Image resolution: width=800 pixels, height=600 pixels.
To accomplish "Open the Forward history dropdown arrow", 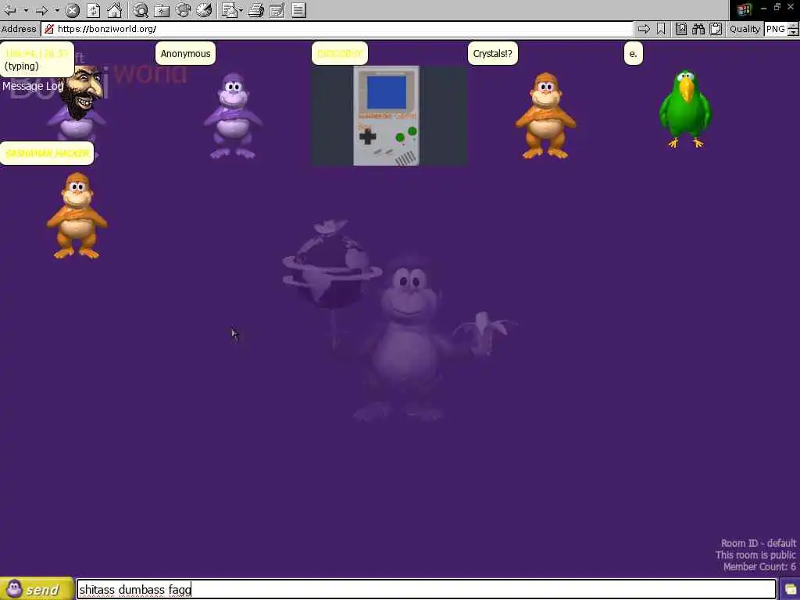I will point(57,9).
